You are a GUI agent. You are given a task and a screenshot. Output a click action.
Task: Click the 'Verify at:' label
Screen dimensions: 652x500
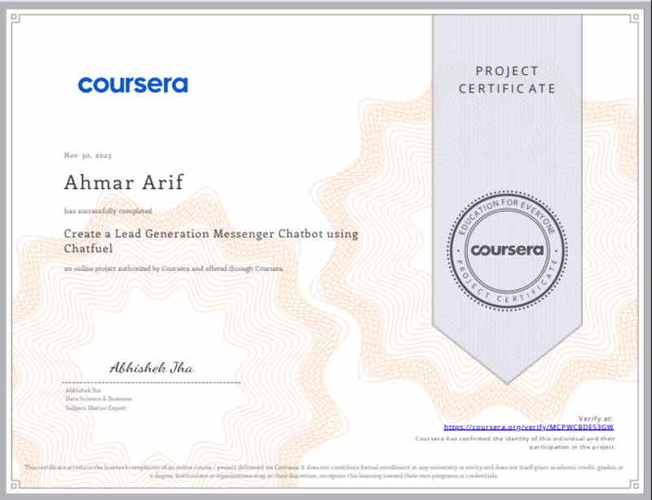point(596,418)
